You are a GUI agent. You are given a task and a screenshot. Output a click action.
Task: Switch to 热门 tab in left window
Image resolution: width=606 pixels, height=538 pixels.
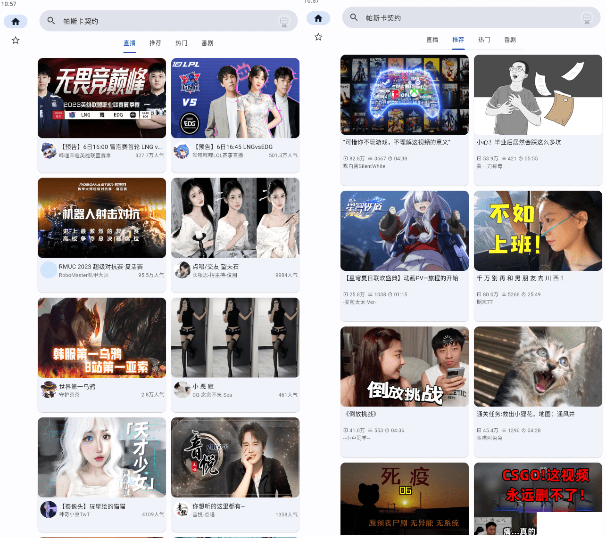182,43
